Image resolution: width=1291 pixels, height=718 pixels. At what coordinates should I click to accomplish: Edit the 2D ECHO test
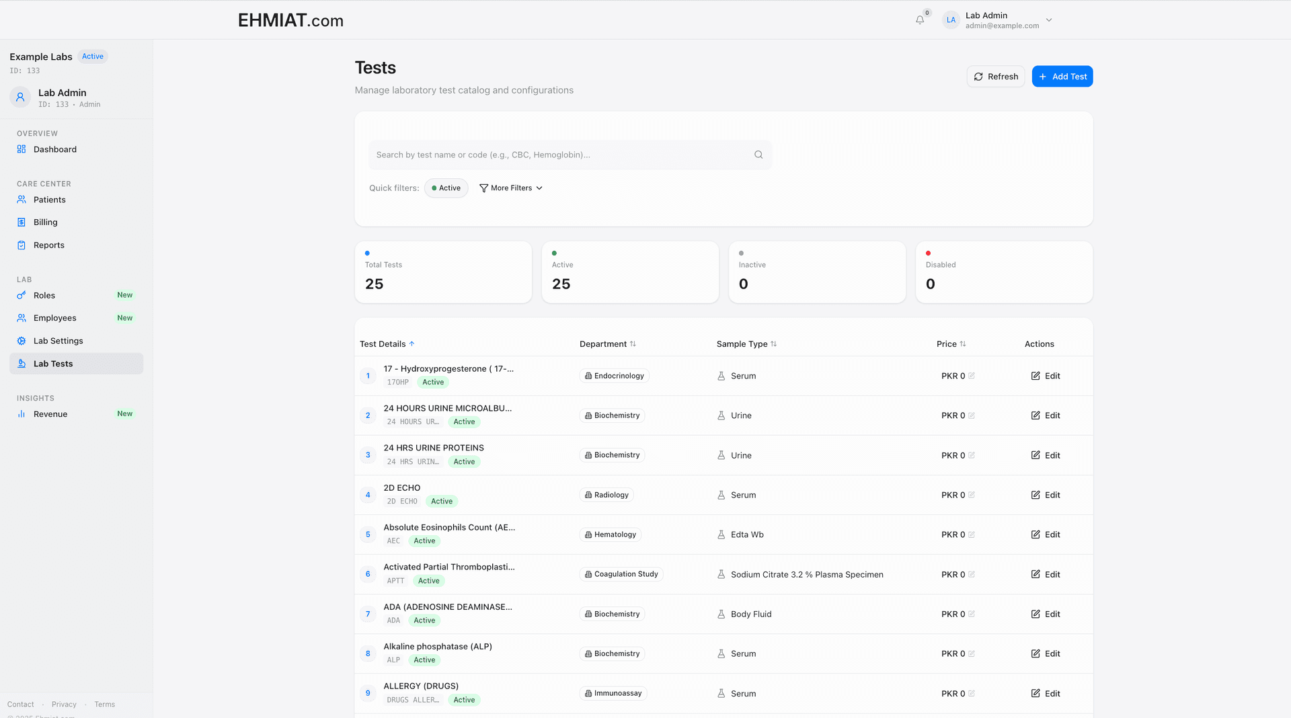(1046, 495)
